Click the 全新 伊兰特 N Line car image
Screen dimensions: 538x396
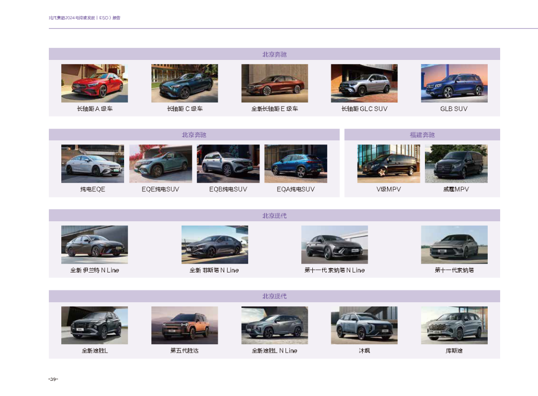(94, 245)
